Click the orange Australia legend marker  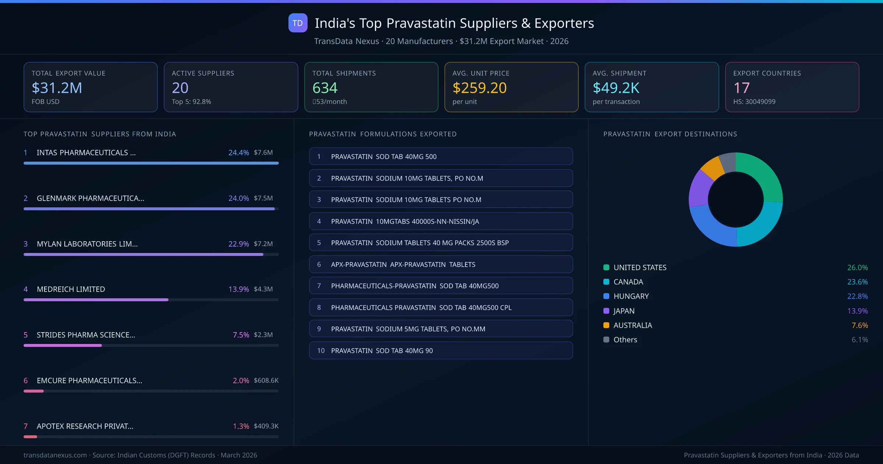click(x=606, y=325)
